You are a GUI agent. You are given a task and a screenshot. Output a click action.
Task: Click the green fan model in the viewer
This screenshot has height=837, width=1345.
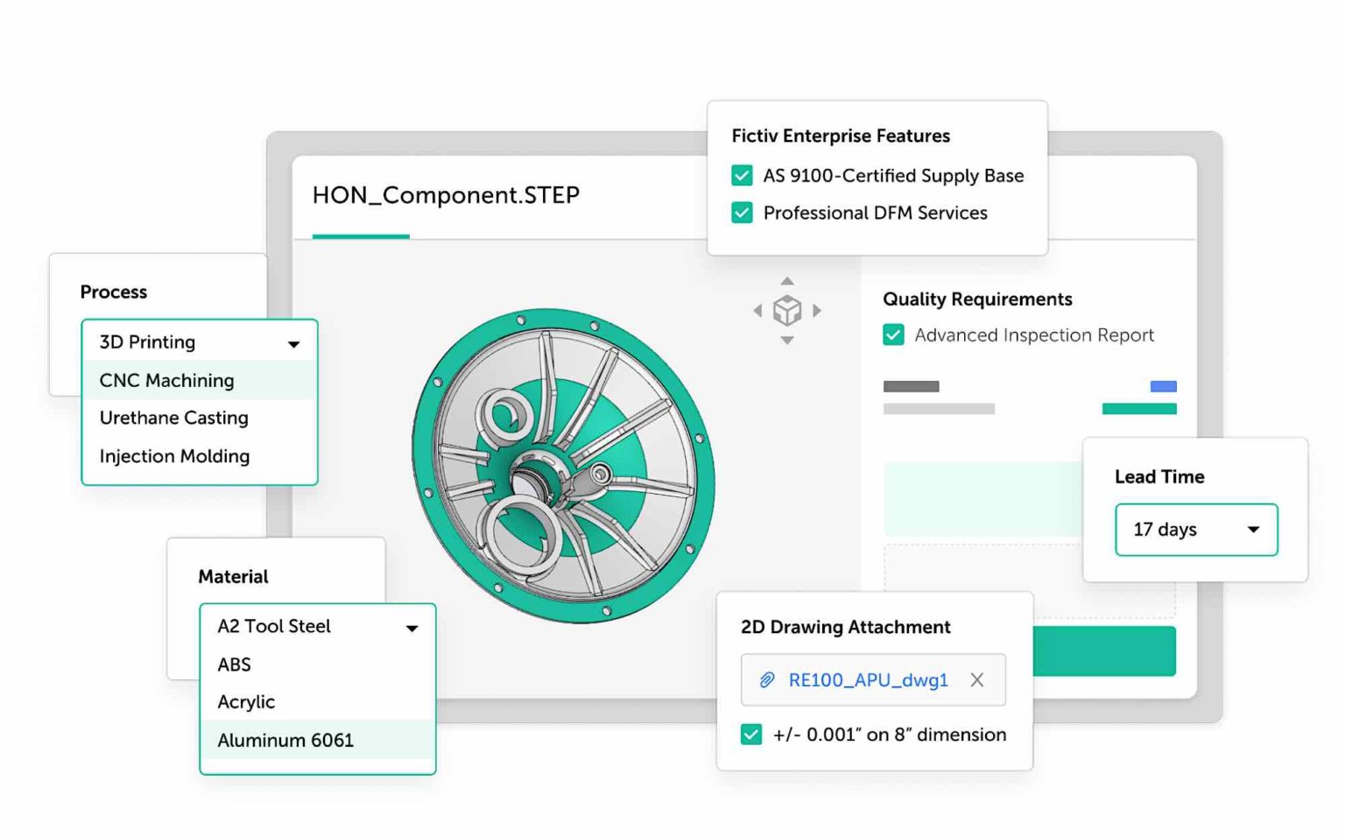tap(560, 464)
